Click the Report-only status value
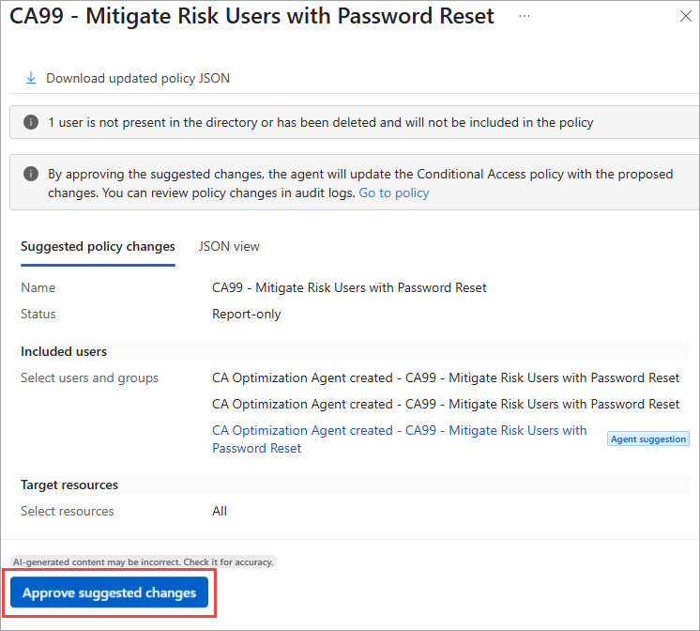 pos(246,314)
